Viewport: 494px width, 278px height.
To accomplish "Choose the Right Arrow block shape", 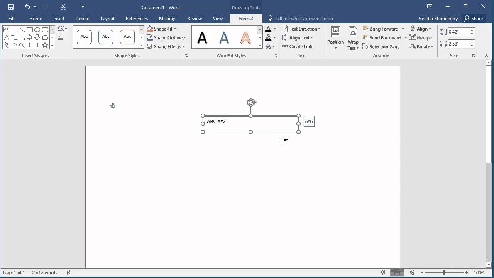I will [x=30, y=37].
